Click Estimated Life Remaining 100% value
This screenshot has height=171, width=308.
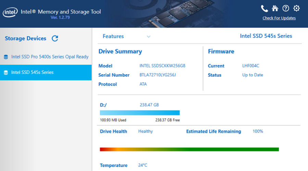(258, 131)
